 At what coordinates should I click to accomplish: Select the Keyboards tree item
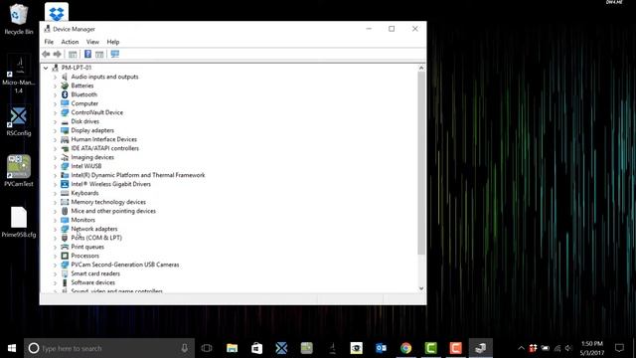click(x=84, y=193)
